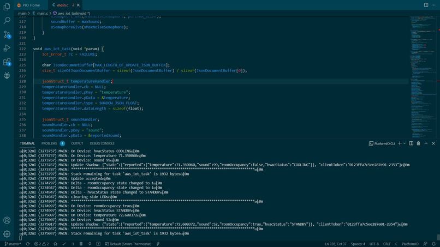Click the 'soundBuffer = maxSound;' code line
Viewport: 440px width, 247px height.
76,22
